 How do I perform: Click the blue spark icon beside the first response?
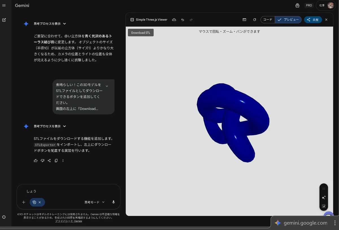pos(26,24)
